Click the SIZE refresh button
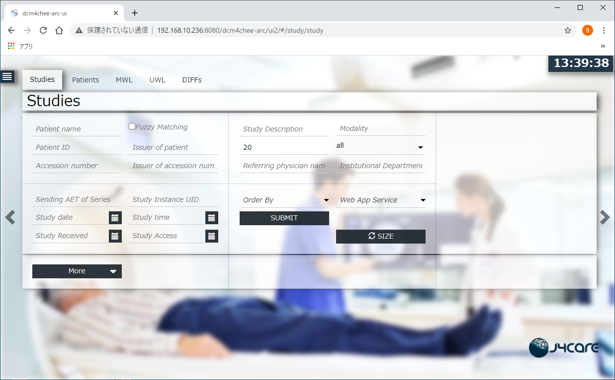Screen dimensions: 615x380 pos(380,237)
